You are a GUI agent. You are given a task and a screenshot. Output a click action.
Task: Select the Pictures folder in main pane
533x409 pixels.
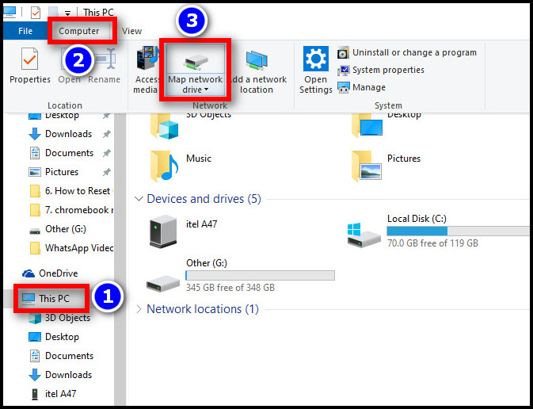pos(386,166)
